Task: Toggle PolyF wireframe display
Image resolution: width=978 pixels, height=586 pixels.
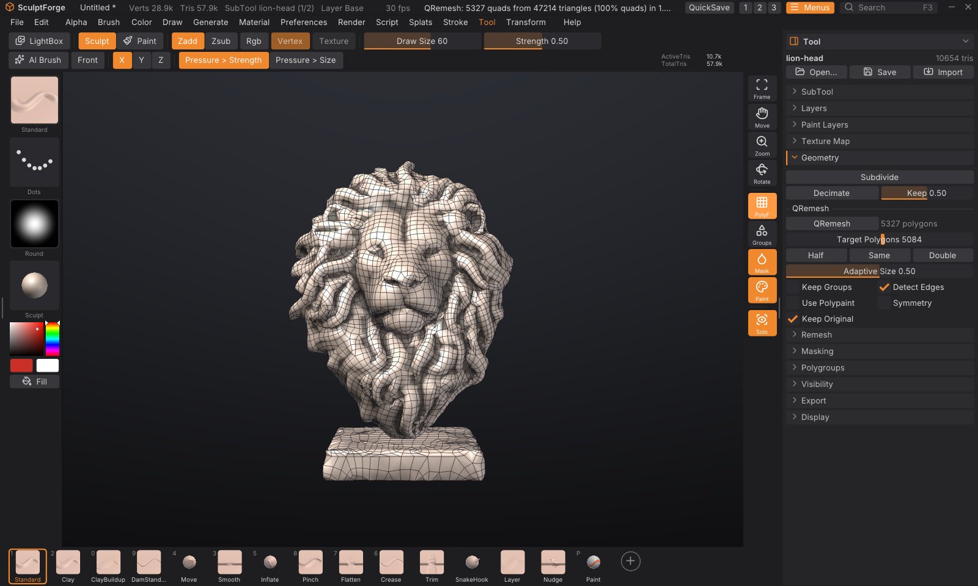Action: click(762, 206)
